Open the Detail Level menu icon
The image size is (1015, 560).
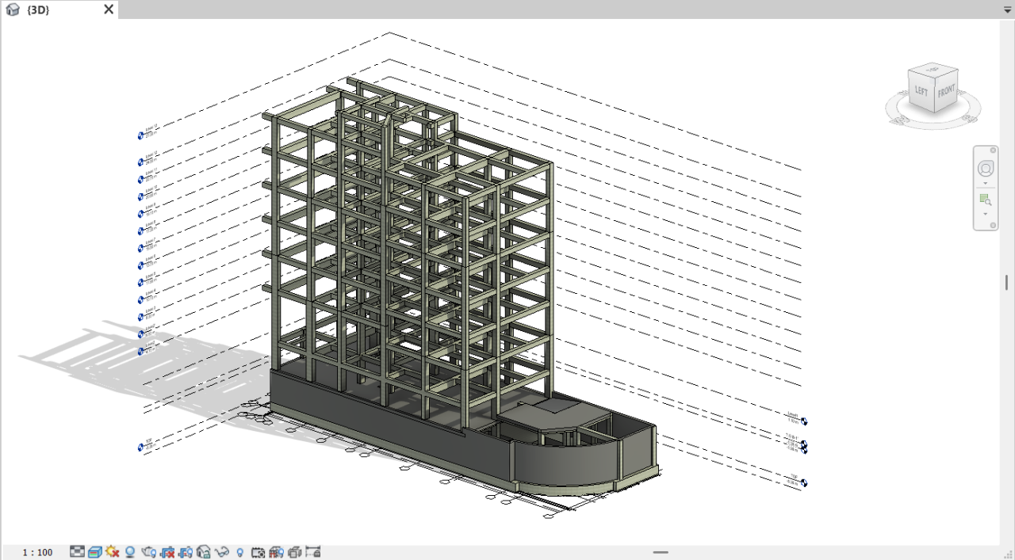tap(77, 552)
